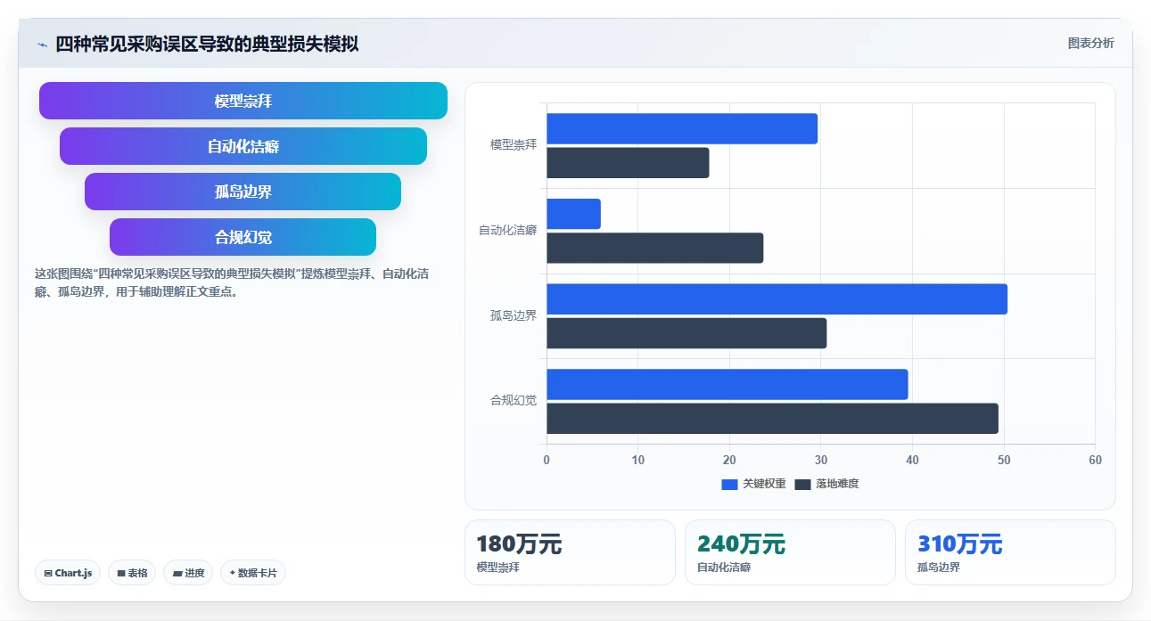This screenshot has width=1151, height=621.
Task: Select the 自动化洁癖 funnel stage
Action: coord(243,146)
